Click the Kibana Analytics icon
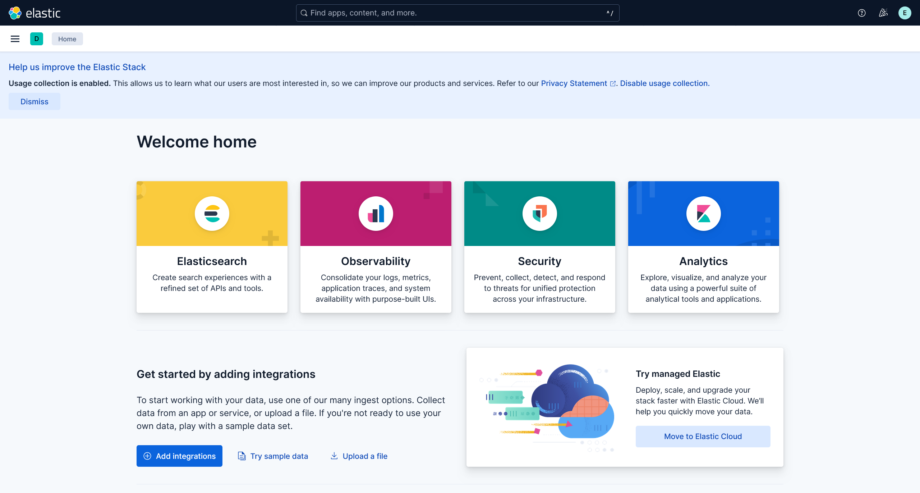920x493 pixels. [704, 214]
